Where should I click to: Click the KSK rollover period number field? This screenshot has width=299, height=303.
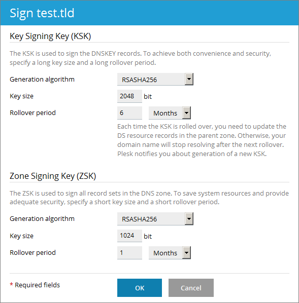[129, 113]
